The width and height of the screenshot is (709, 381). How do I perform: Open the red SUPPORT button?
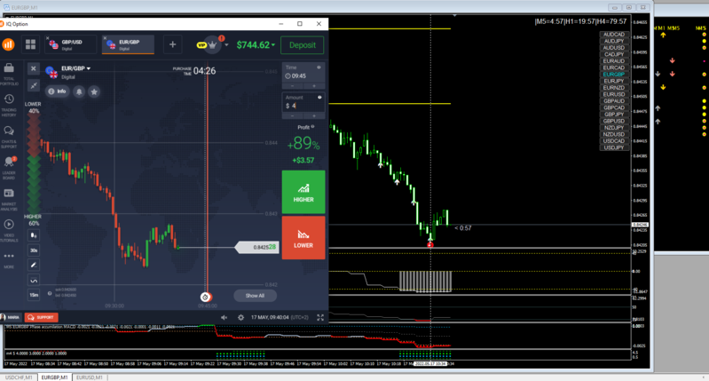tap(42, 317)
